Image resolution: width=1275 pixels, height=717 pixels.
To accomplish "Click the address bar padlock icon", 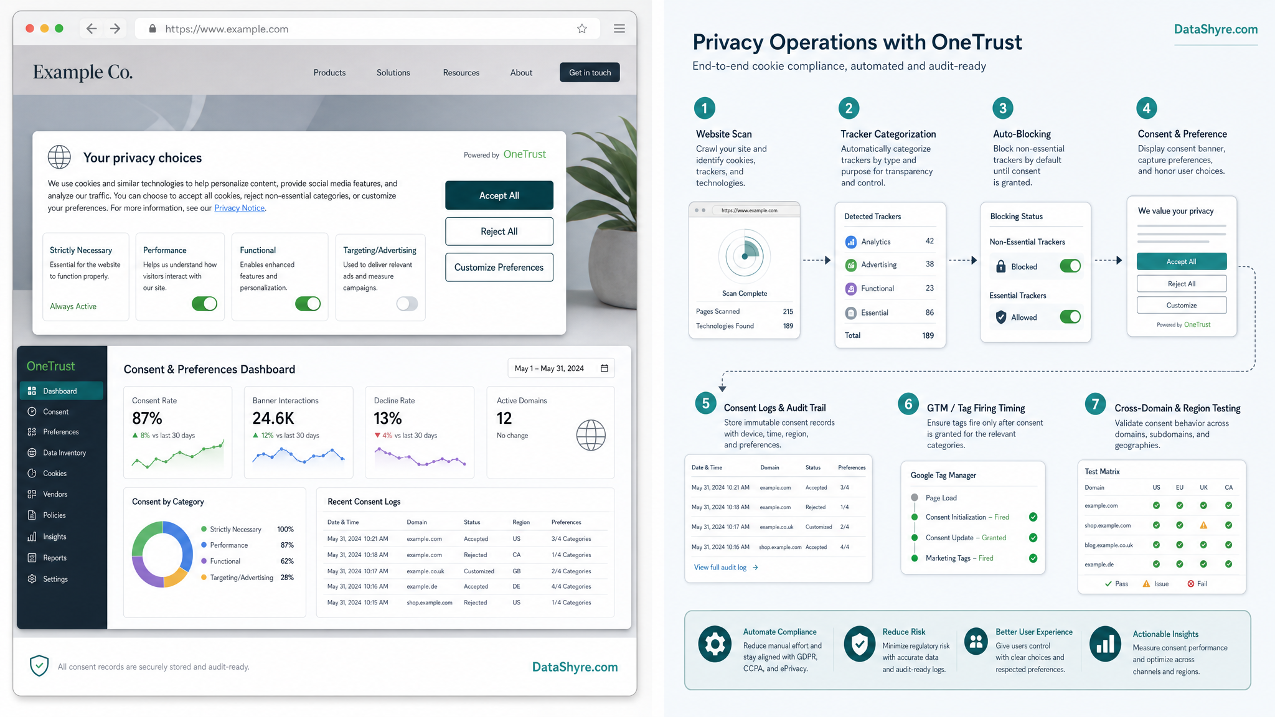I will 153,29.
